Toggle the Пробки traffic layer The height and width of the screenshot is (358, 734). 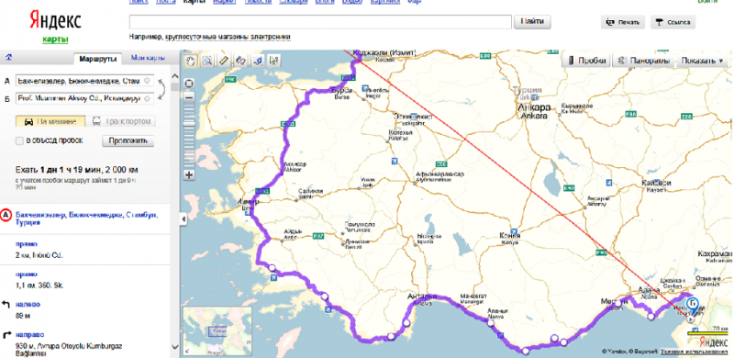588,61
